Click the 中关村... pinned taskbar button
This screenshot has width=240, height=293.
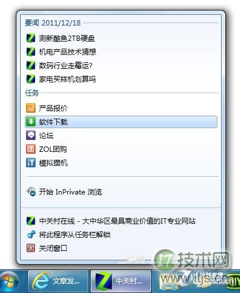tap(121, 281)
